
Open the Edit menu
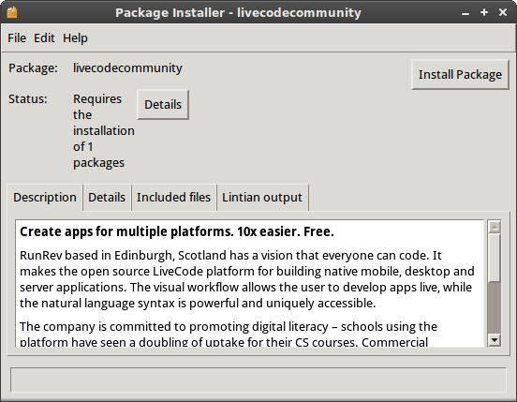point(44,37)
